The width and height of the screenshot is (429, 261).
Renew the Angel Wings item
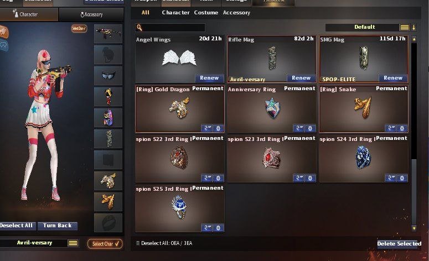[209, 78]
